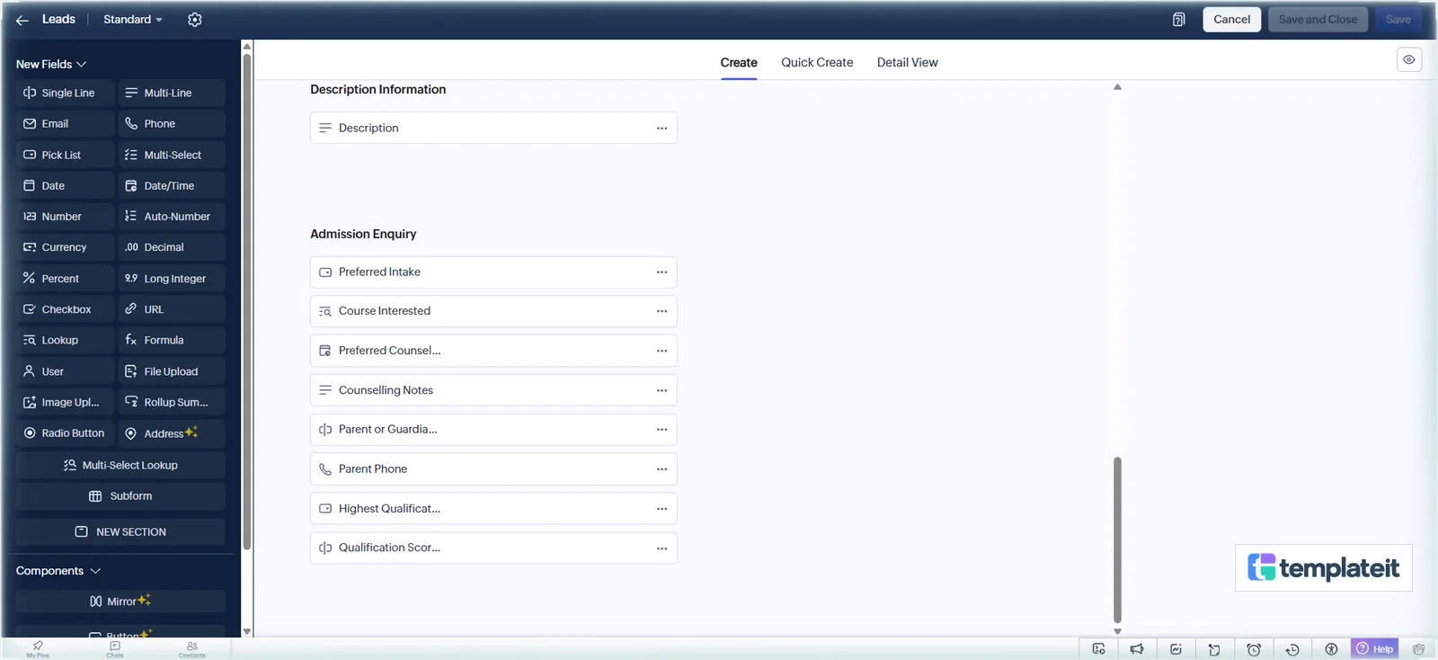
Task: Go back using the arrow beside Leads
Action: 22,20
